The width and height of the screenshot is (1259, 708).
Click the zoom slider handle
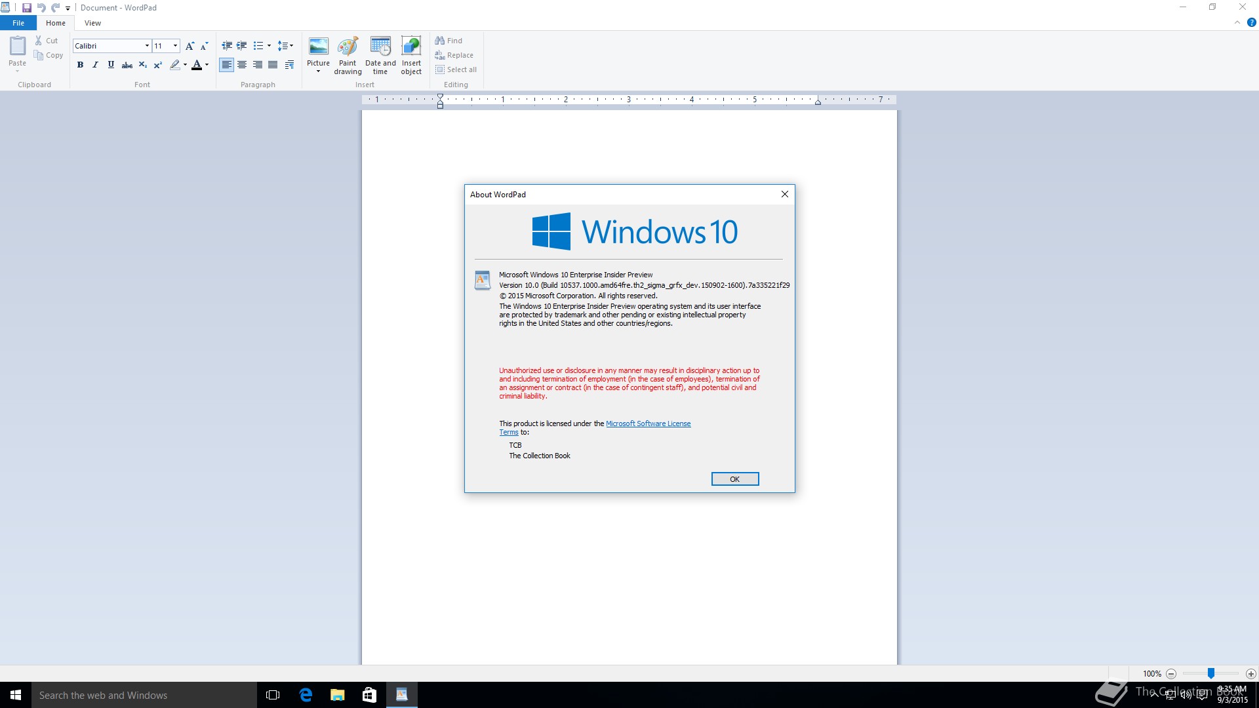[x=1211, y=673]
